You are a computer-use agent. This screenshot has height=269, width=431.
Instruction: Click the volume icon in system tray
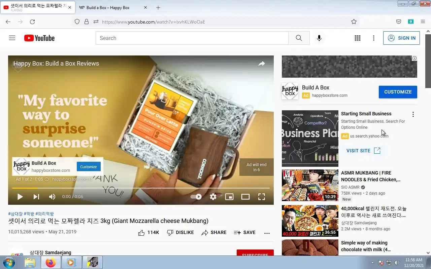(x=397, y=263)
